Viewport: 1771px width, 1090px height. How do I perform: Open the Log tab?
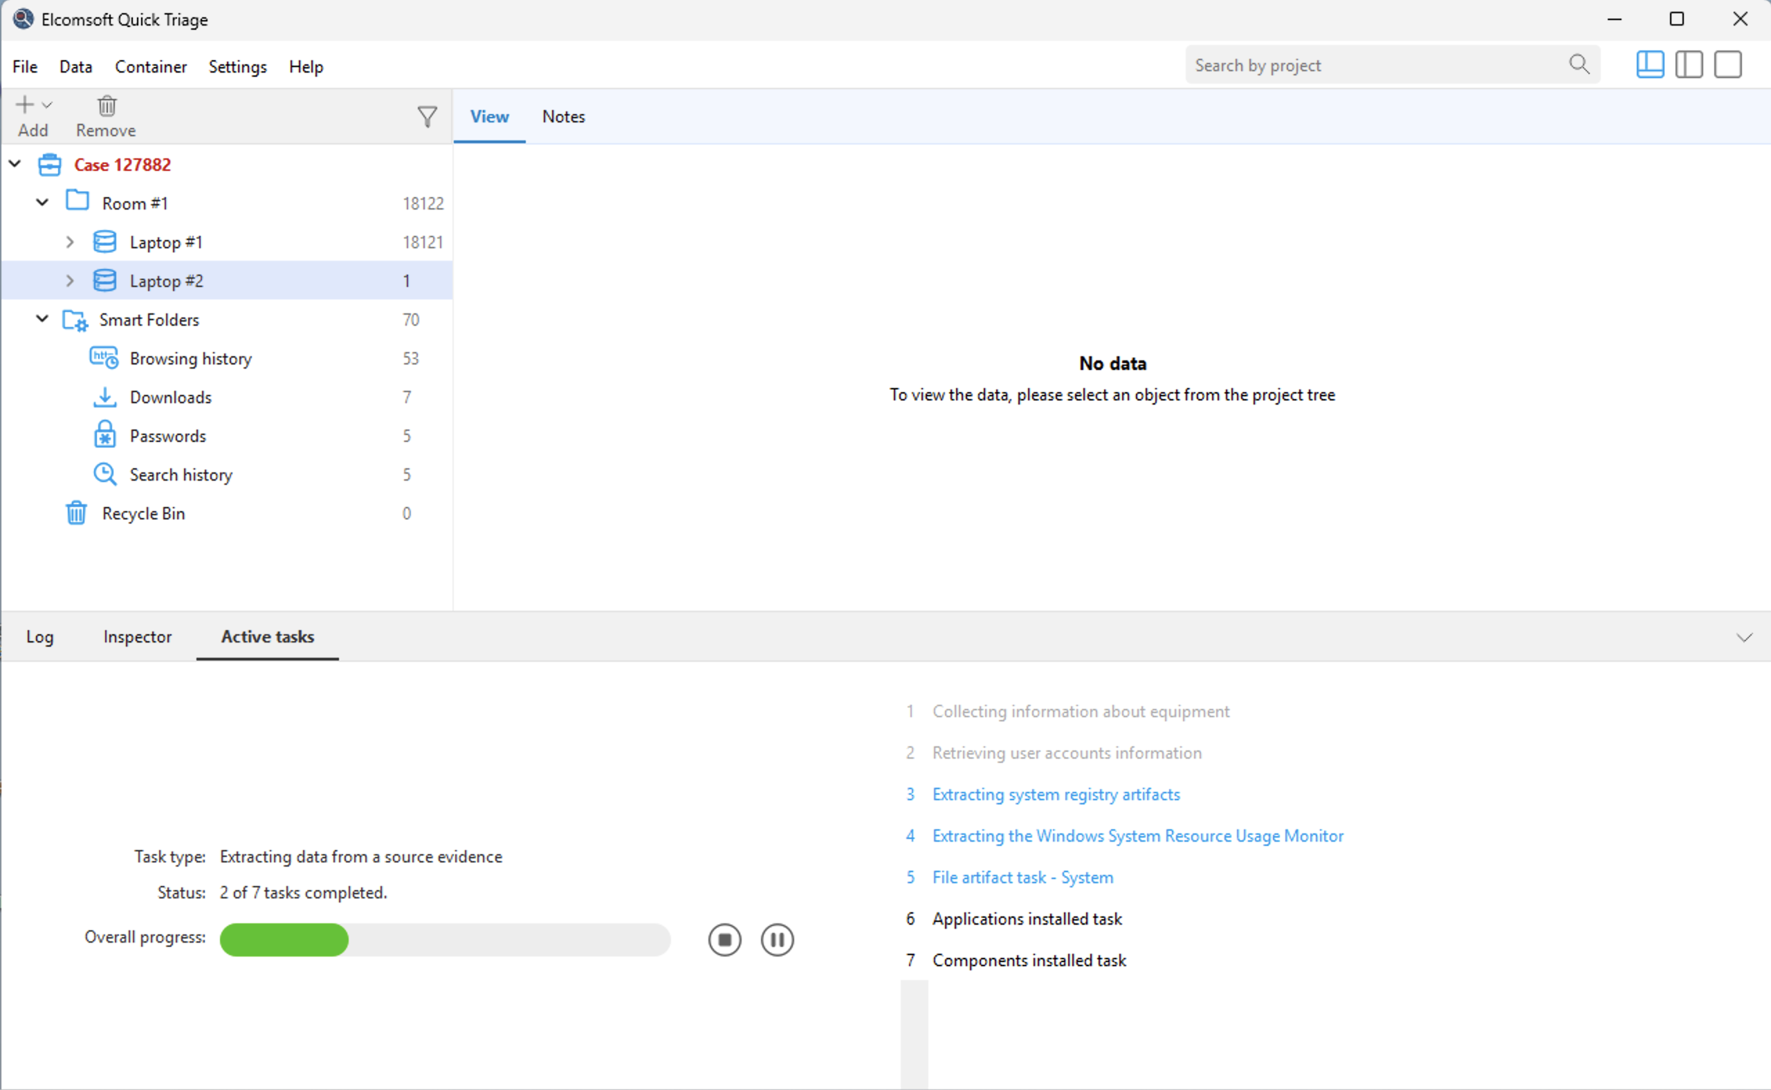tap(39, 637)
